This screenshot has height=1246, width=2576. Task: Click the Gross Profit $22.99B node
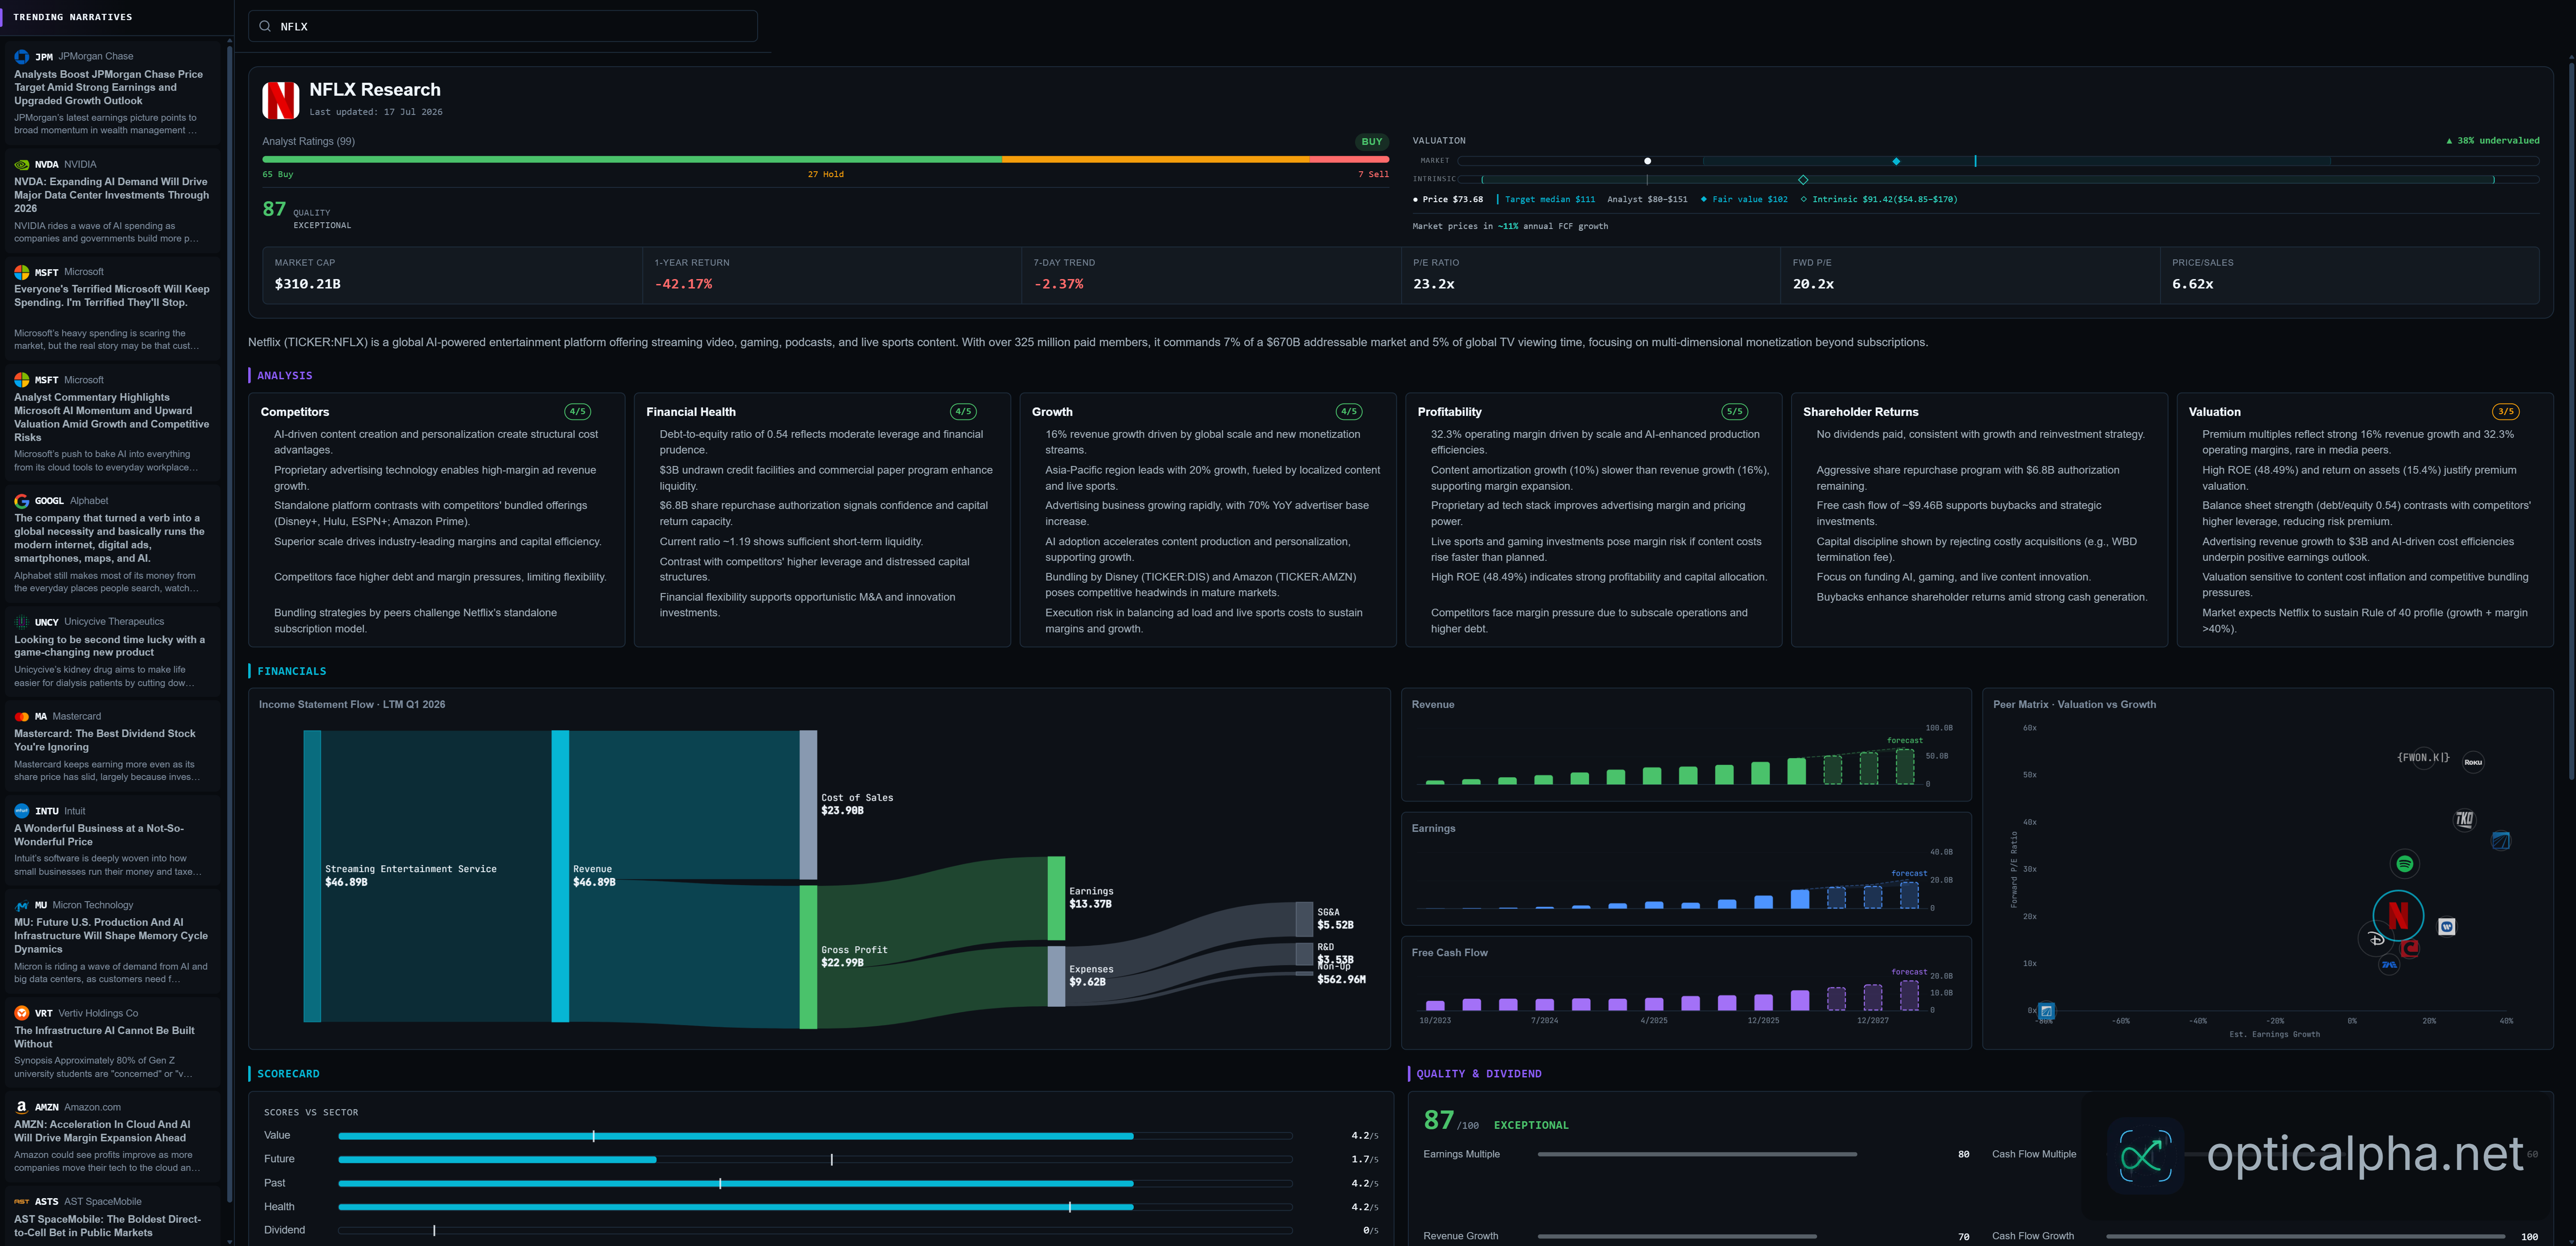coord(808,957)
